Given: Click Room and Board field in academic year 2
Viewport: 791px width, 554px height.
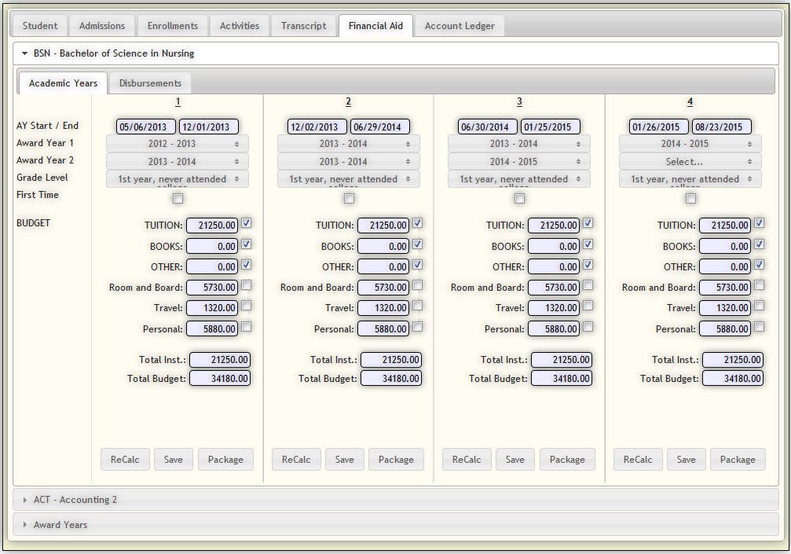Looking at the screenshot, I should (x=383, y=288).
